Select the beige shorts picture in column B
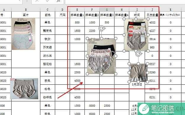The height and width of the screenshot is (115, 185). 24,89
